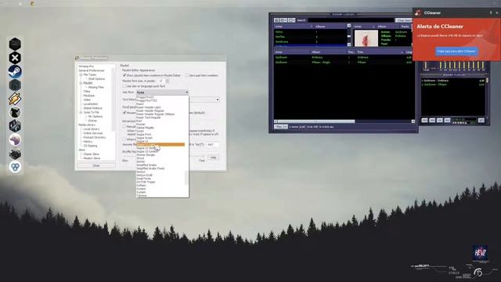
Task: Open the Use font combo box arrow
Action: click(x=186, y=92)
